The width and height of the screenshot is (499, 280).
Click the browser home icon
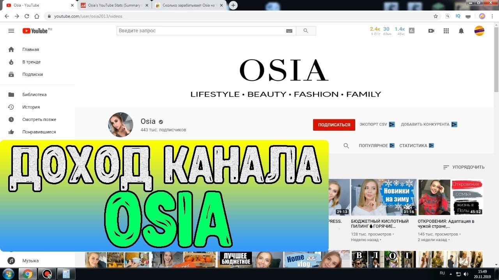(x=37, y=16)
